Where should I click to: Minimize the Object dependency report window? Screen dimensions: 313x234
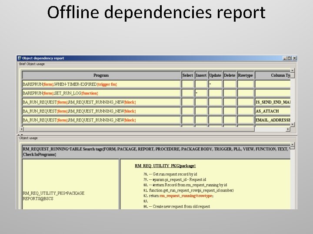coord(285,58)
